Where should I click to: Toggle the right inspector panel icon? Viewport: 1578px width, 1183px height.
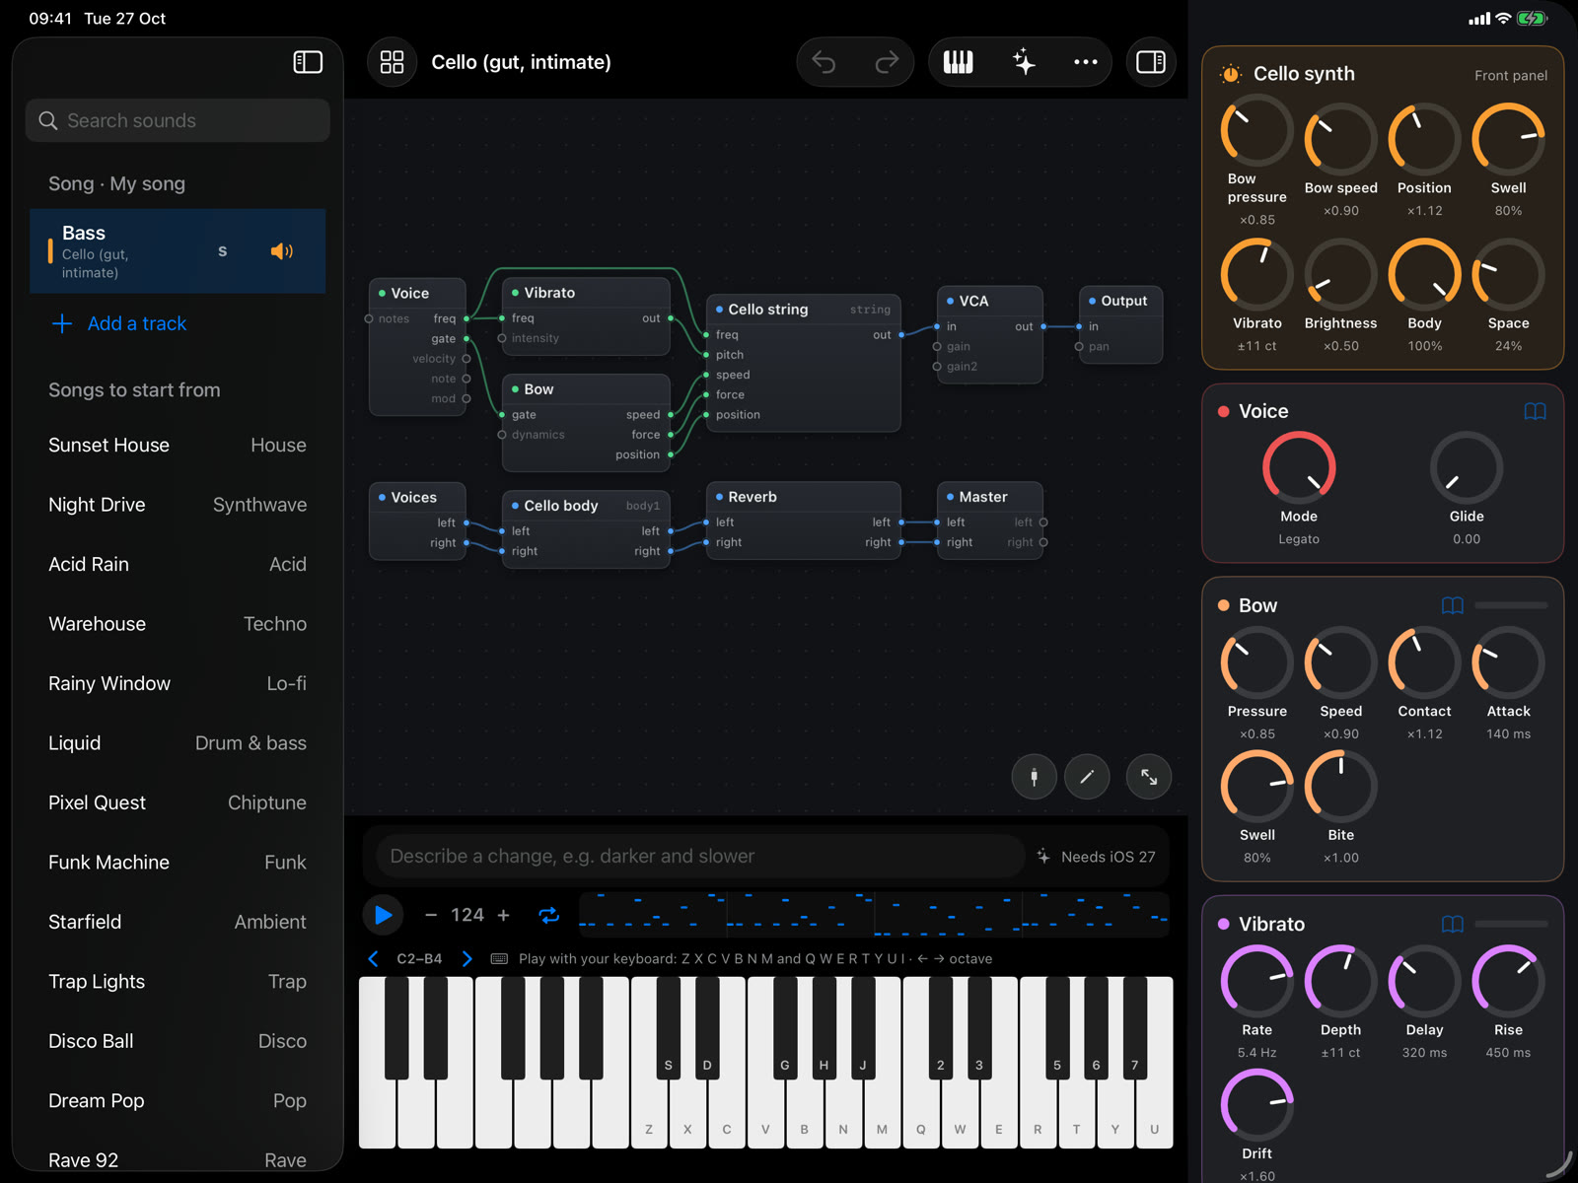[1151, 62]
